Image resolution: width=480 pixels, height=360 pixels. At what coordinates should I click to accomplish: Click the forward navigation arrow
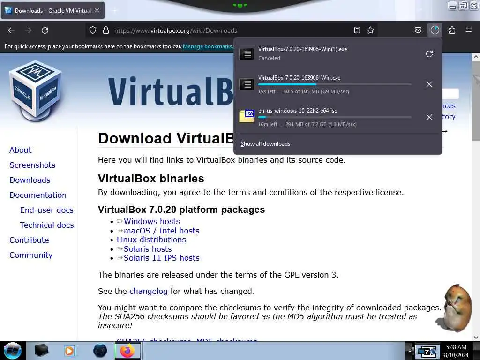(28, 30)
